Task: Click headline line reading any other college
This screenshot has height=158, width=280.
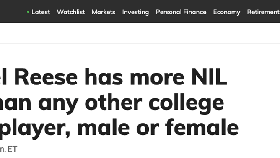Action: [112, 103]
